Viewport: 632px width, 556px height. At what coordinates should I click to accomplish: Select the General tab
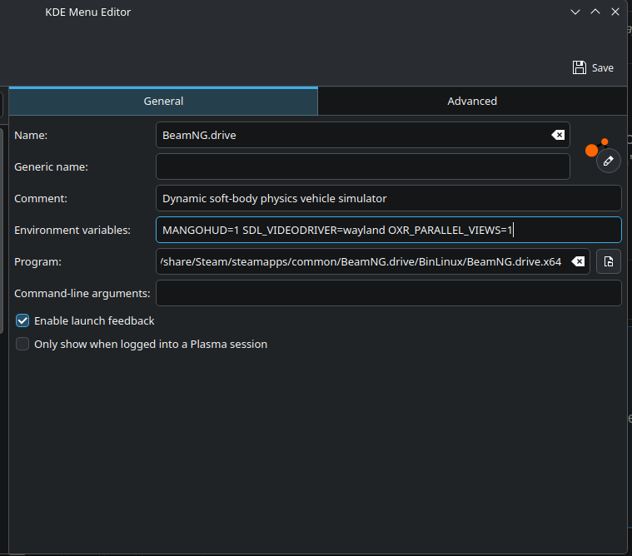(x=163, y=101)
